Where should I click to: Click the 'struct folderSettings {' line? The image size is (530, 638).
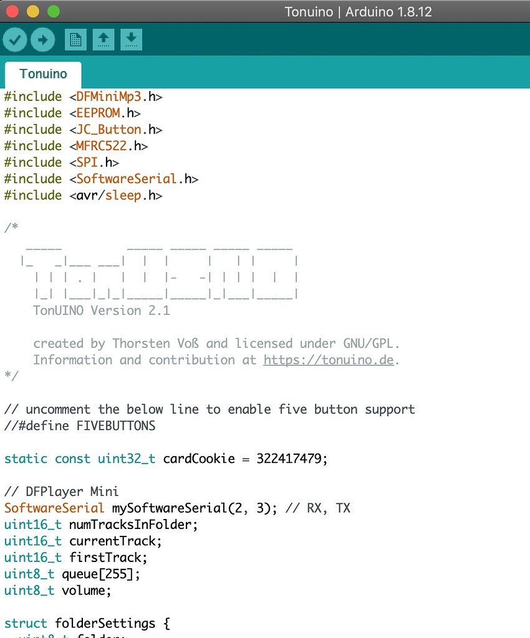87,623
